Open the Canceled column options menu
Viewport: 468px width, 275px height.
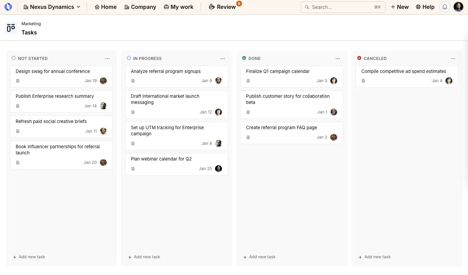tap(453, 58)
